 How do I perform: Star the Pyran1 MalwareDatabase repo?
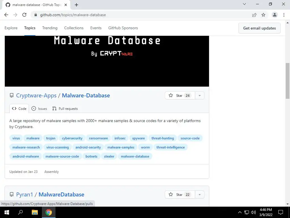tap(180, 194)
